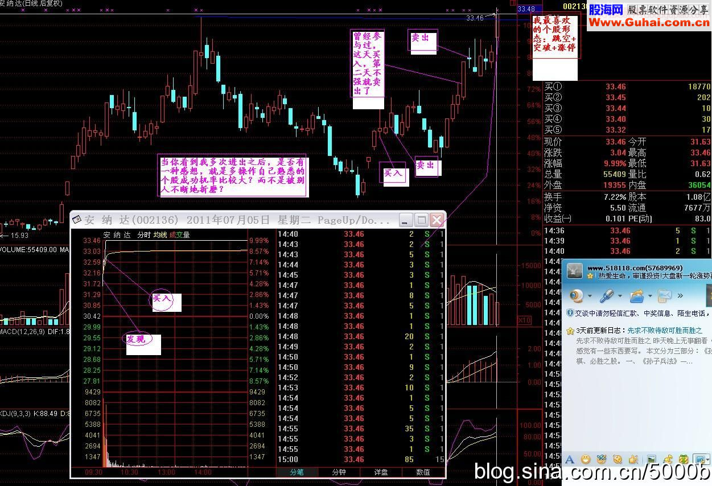The width and height of the screenshot is (712, 486).
Task: Start voice chat with microphone icon
Action: click(x=607, y=296)
